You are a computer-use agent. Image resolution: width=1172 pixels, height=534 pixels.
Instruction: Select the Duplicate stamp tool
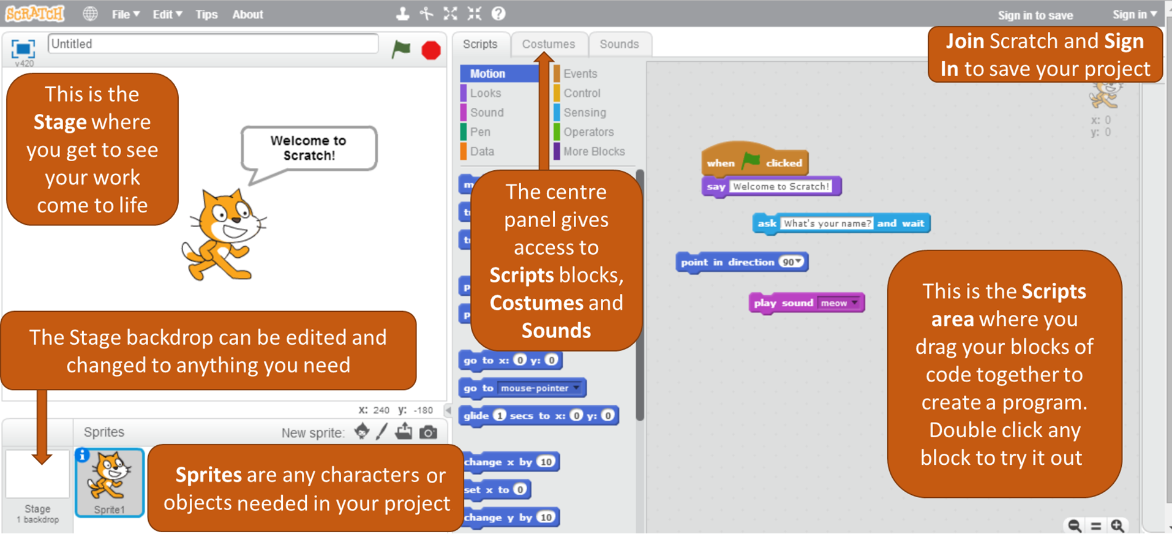point(402,13)
